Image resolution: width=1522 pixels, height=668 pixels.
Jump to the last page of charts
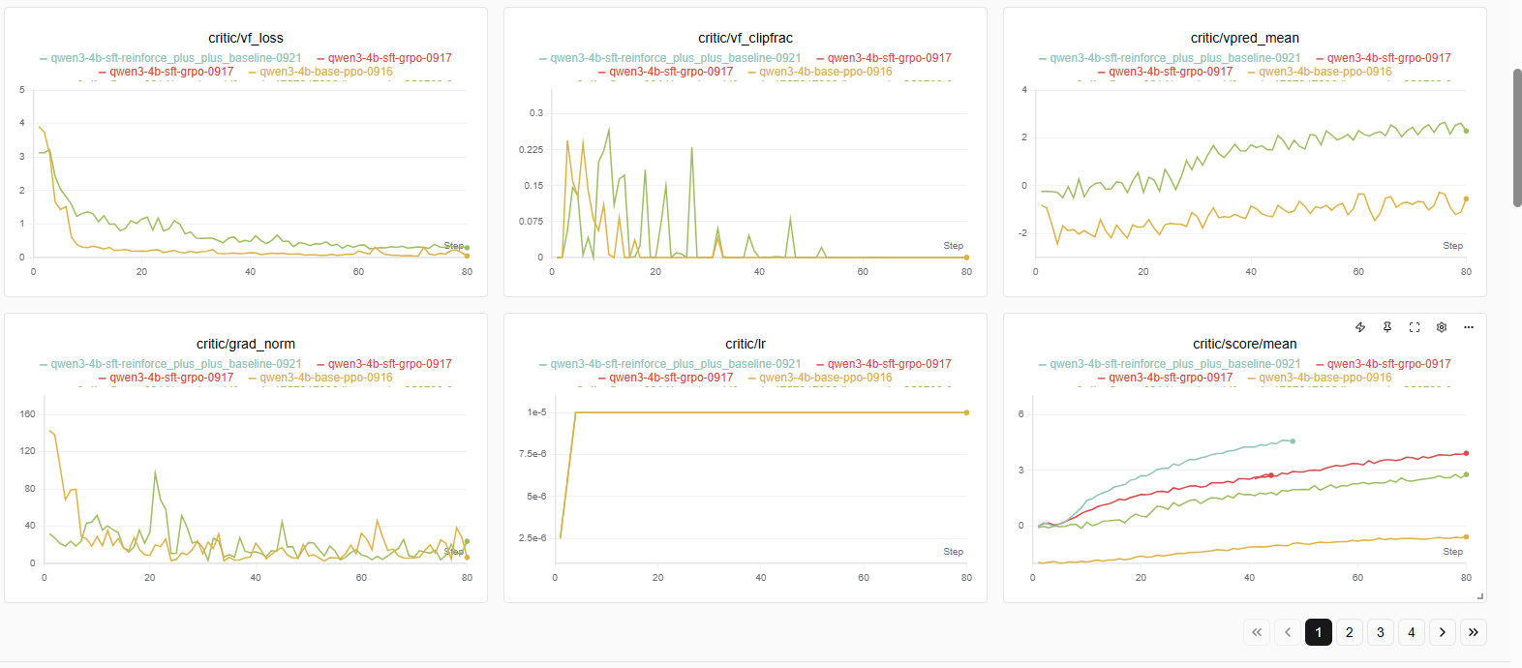(x=1474, y=632)
